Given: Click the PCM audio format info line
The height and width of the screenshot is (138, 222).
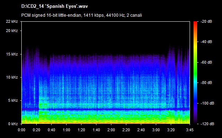Looking at the screenshot, I should click(x=81, y=15).
